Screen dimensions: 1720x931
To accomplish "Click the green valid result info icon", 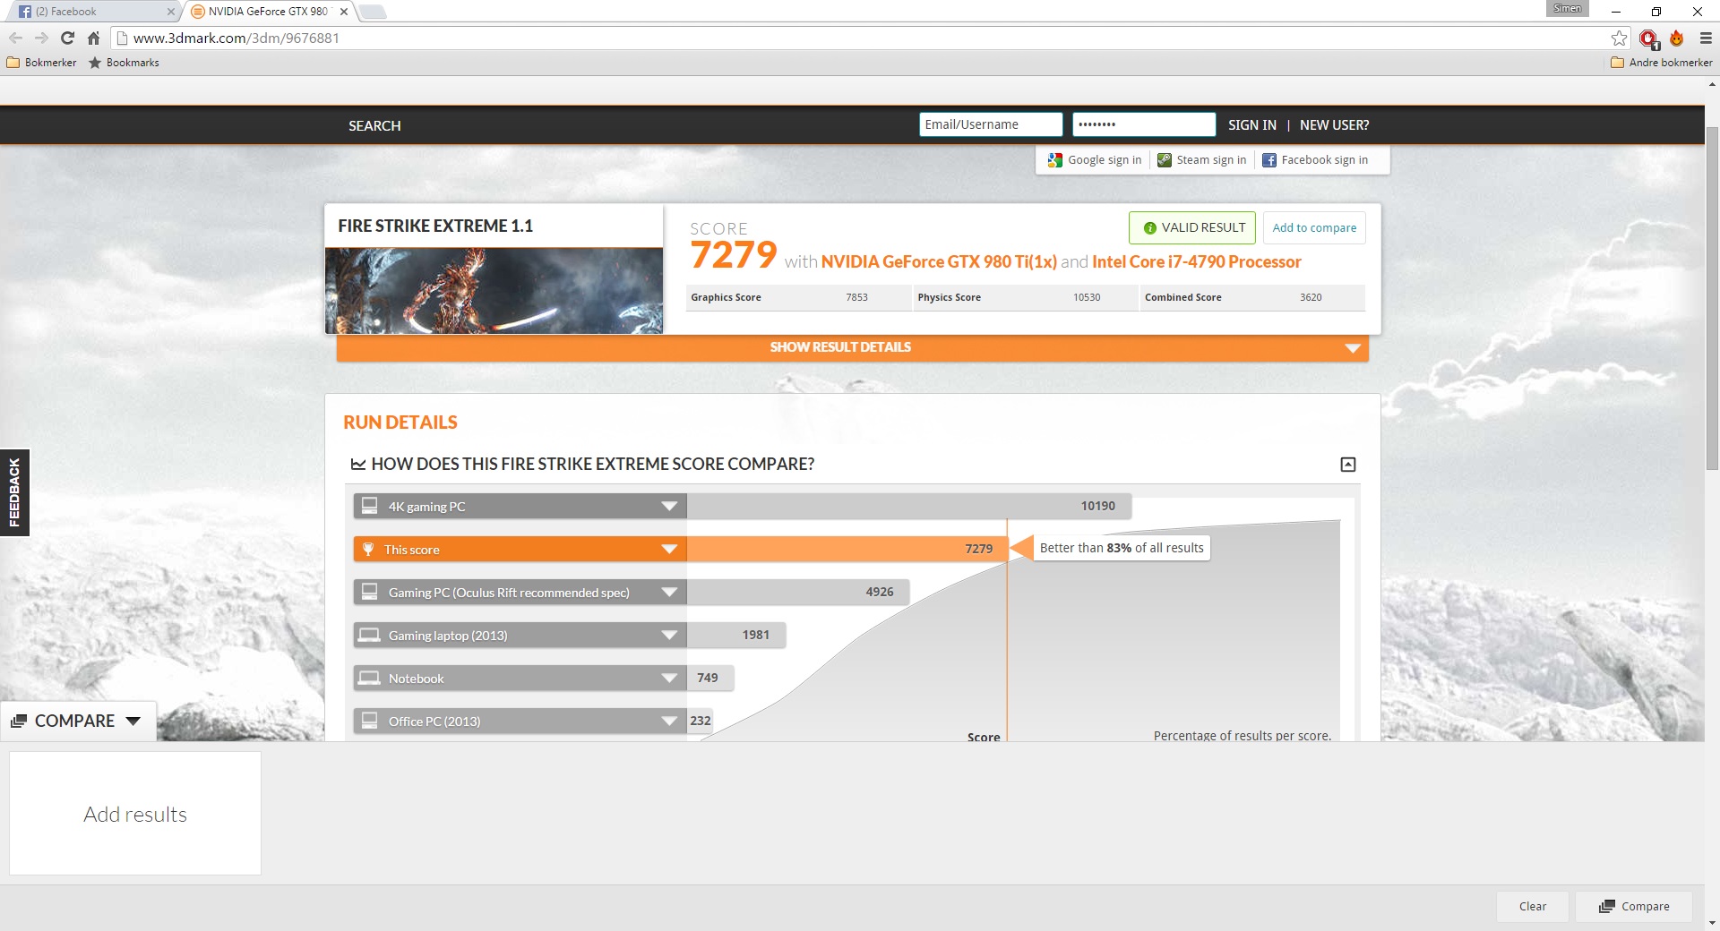I will point(1150,228).
